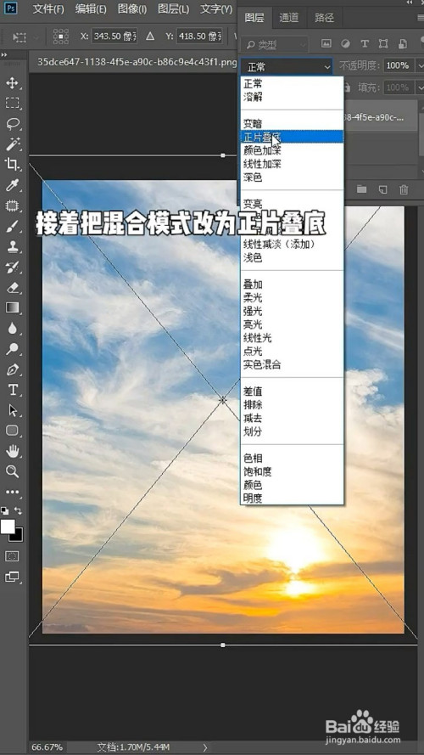Choose 正片叠底 from the blend mode list
424x755 pixels.
pos(292,138)
